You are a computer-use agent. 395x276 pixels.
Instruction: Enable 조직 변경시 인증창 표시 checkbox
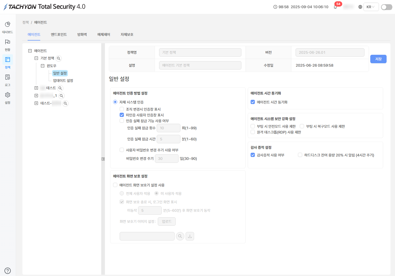pos(122,109)
